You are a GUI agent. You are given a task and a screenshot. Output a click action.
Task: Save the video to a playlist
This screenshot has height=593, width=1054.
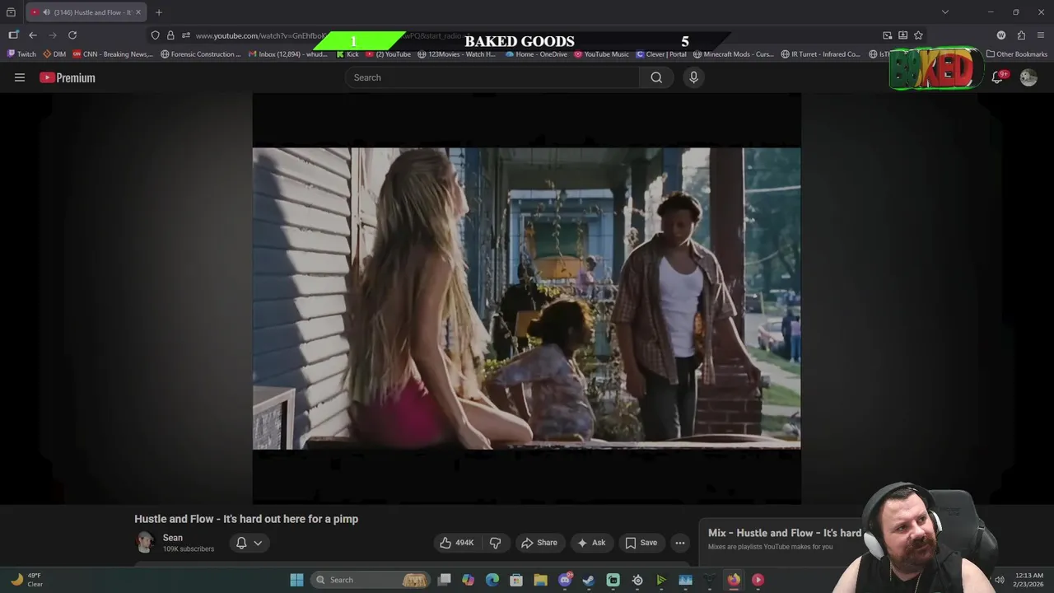pyautogui.click(x=641, y=543)
